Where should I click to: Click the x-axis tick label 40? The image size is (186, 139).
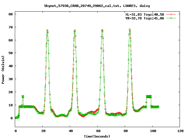[71, 131]
